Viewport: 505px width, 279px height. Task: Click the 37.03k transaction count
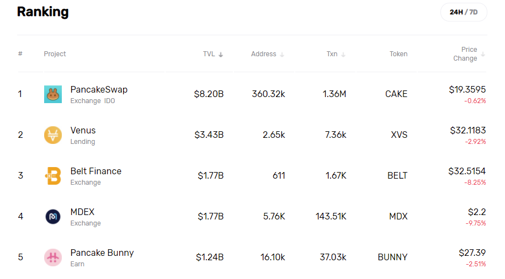tap(333, 257)
